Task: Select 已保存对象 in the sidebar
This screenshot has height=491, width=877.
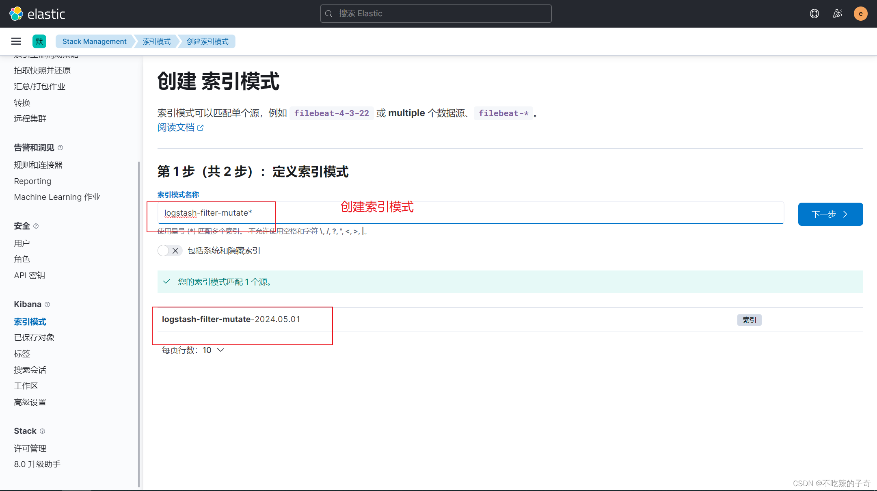Action: (34, 337)
